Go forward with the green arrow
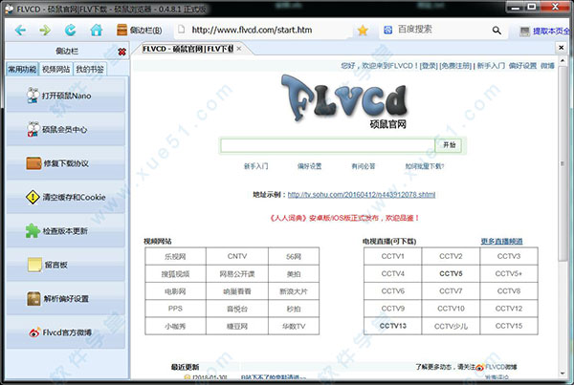This screenshot has height=385, width=574. click(x=45, y=30)
